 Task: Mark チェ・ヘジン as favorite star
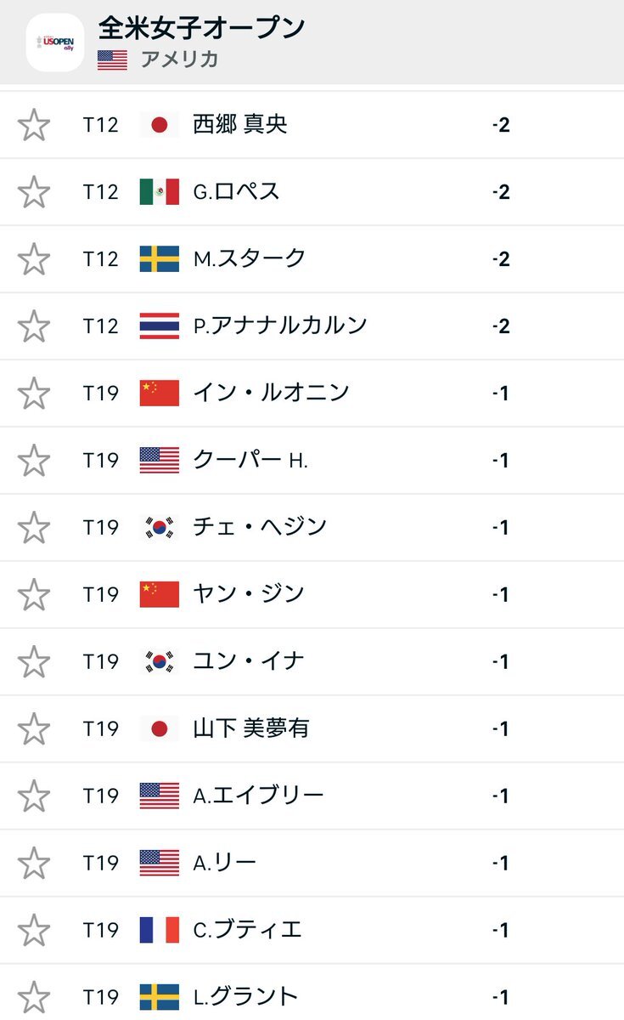34,528
